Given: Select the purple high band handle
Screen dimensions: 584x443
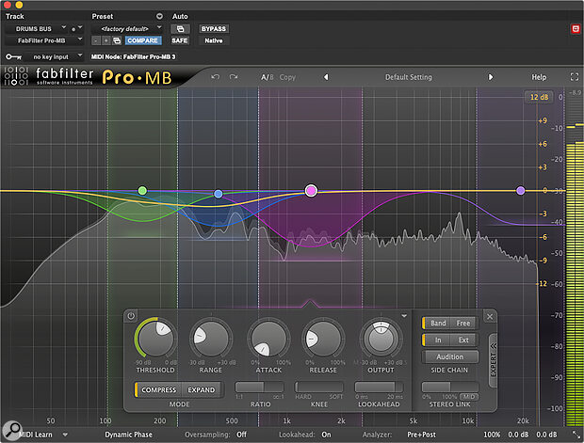Looking at the screenshot, I should point(521,191).
